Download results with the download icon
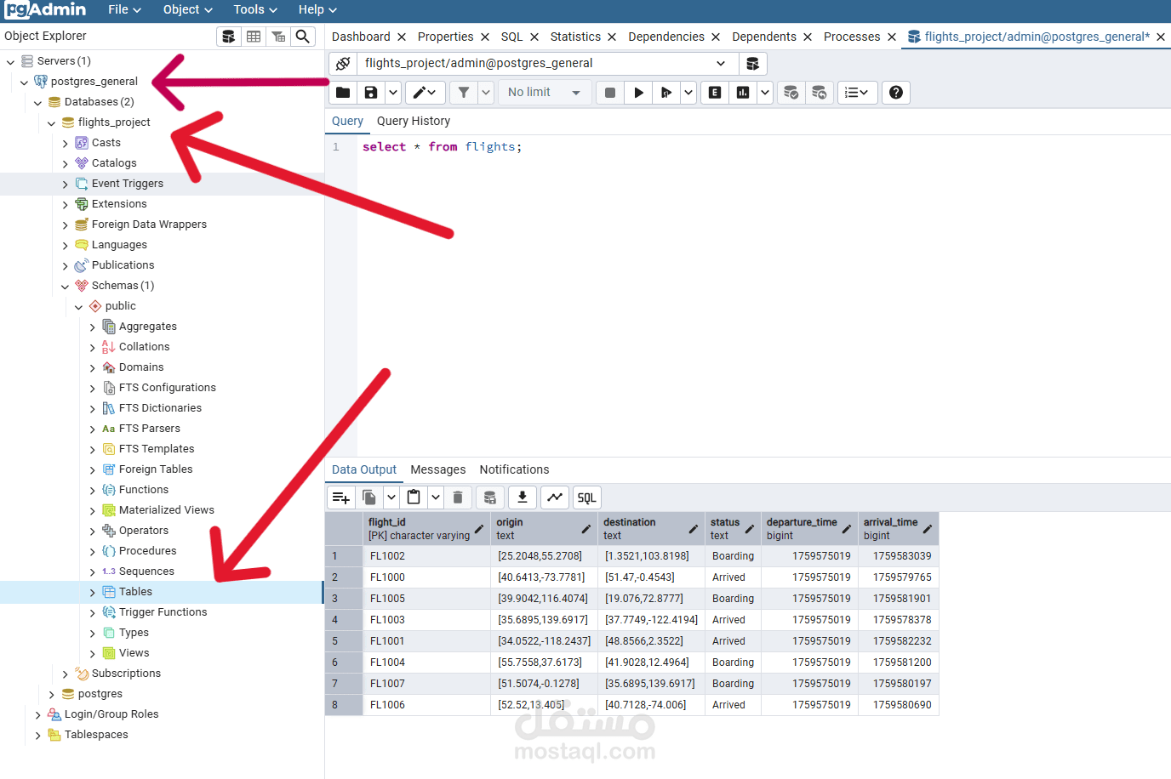 coord(523,498)
